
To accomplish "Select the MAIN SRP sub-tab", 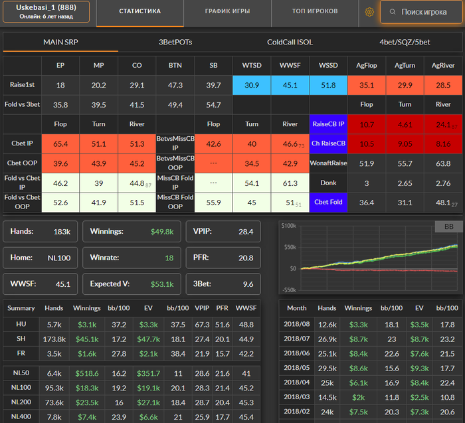I will (60, 42).
